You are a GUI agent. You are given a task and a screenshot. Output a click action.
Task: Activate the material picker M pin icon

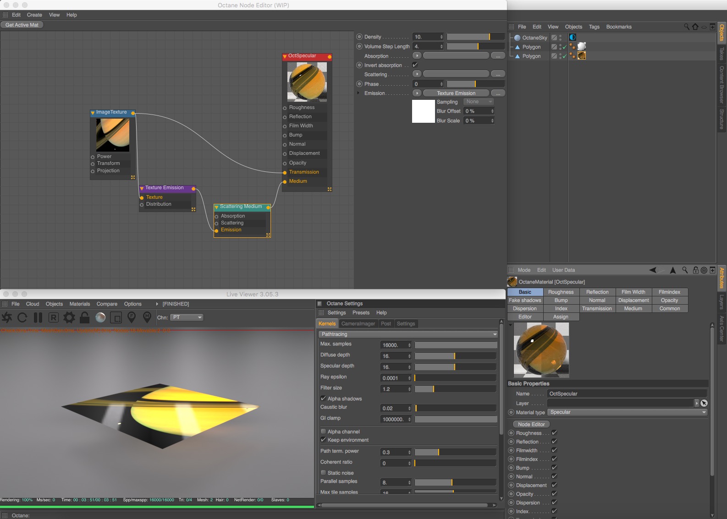point(147,317)
